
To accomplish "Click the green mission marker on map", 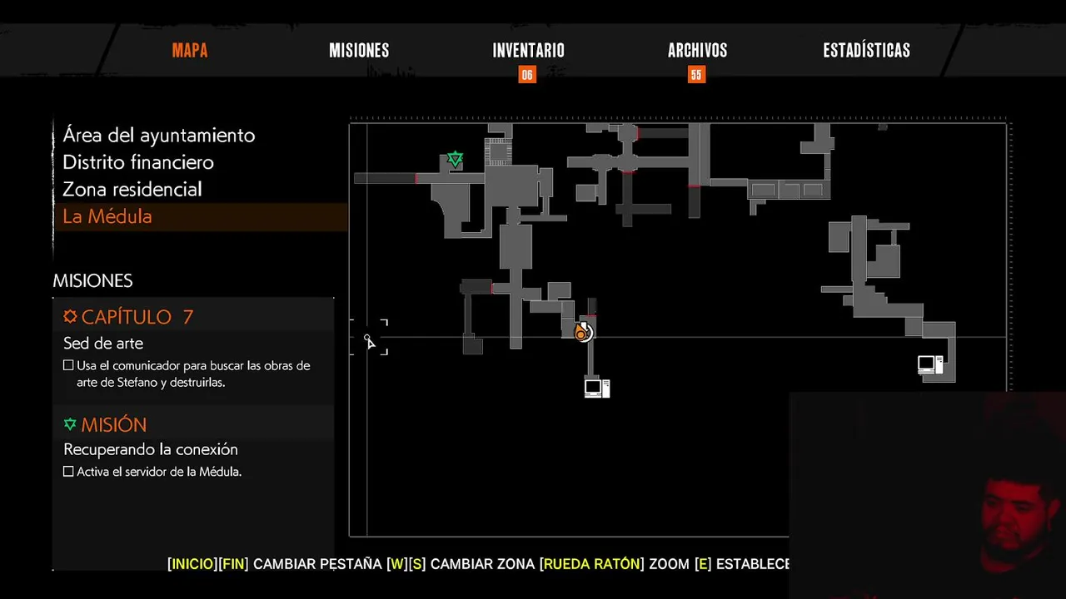I will 455,159.
